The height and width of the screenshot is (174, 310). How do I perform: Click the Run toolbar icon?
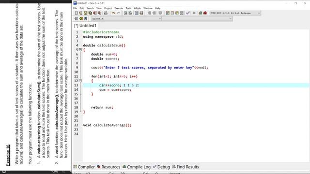[172, 13]
